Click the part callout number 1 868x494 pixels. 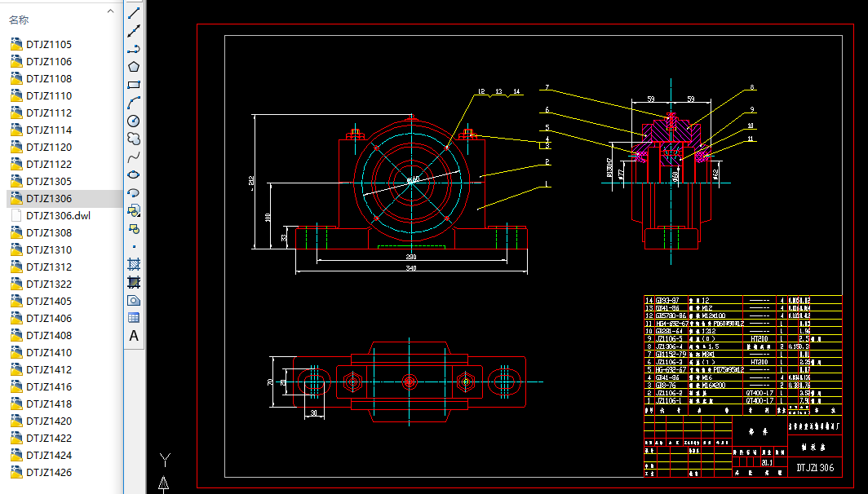click(x=547, y=184)
